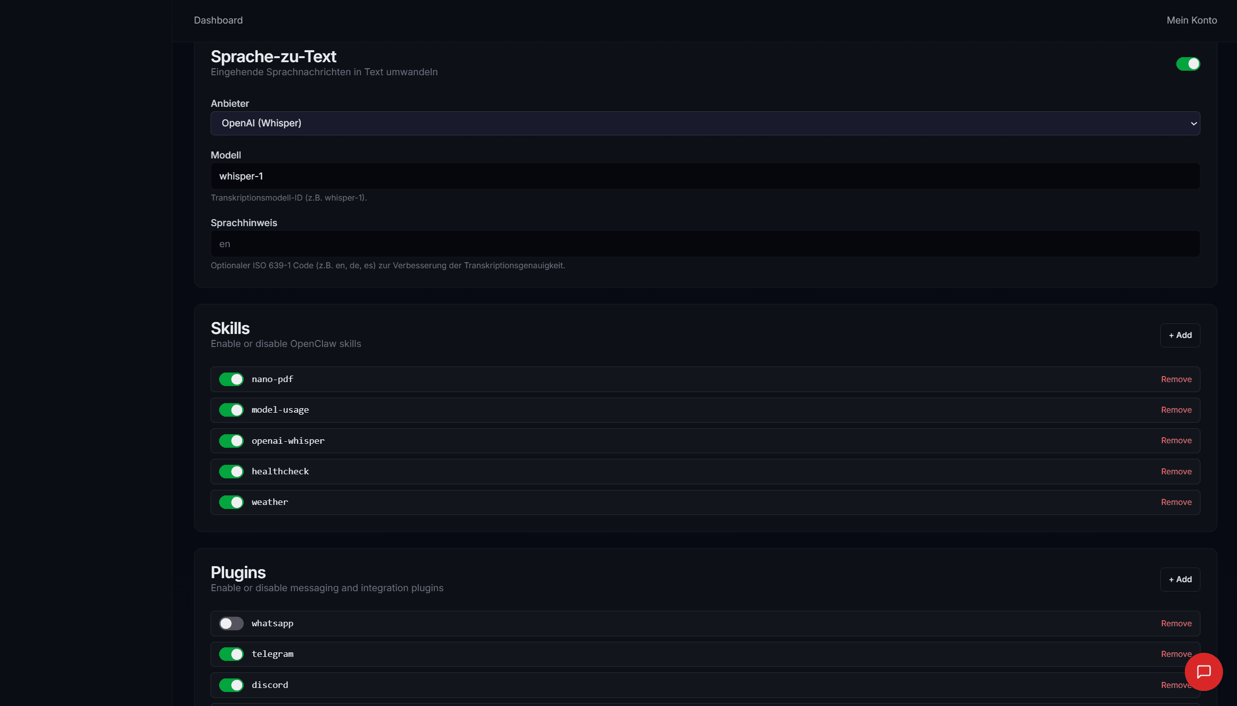The width and height of the screenshot is (1237, 706).
Task: Add a new plugin with + Add
Action: point(1180,580)
